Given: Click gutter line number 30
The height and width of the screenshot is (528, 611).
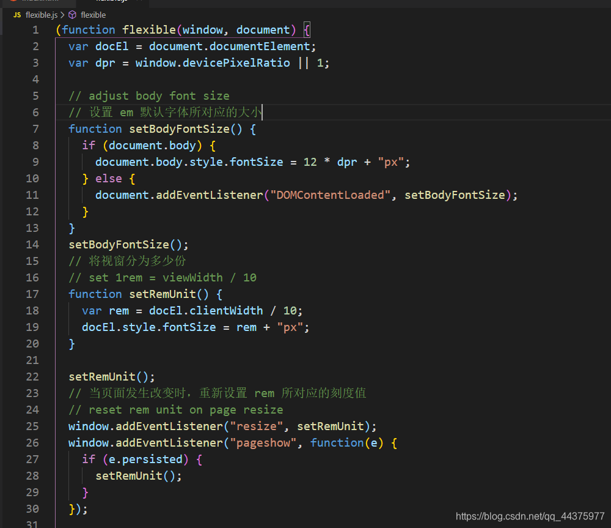Looking at the screenshot, I should tap(33, 509).
